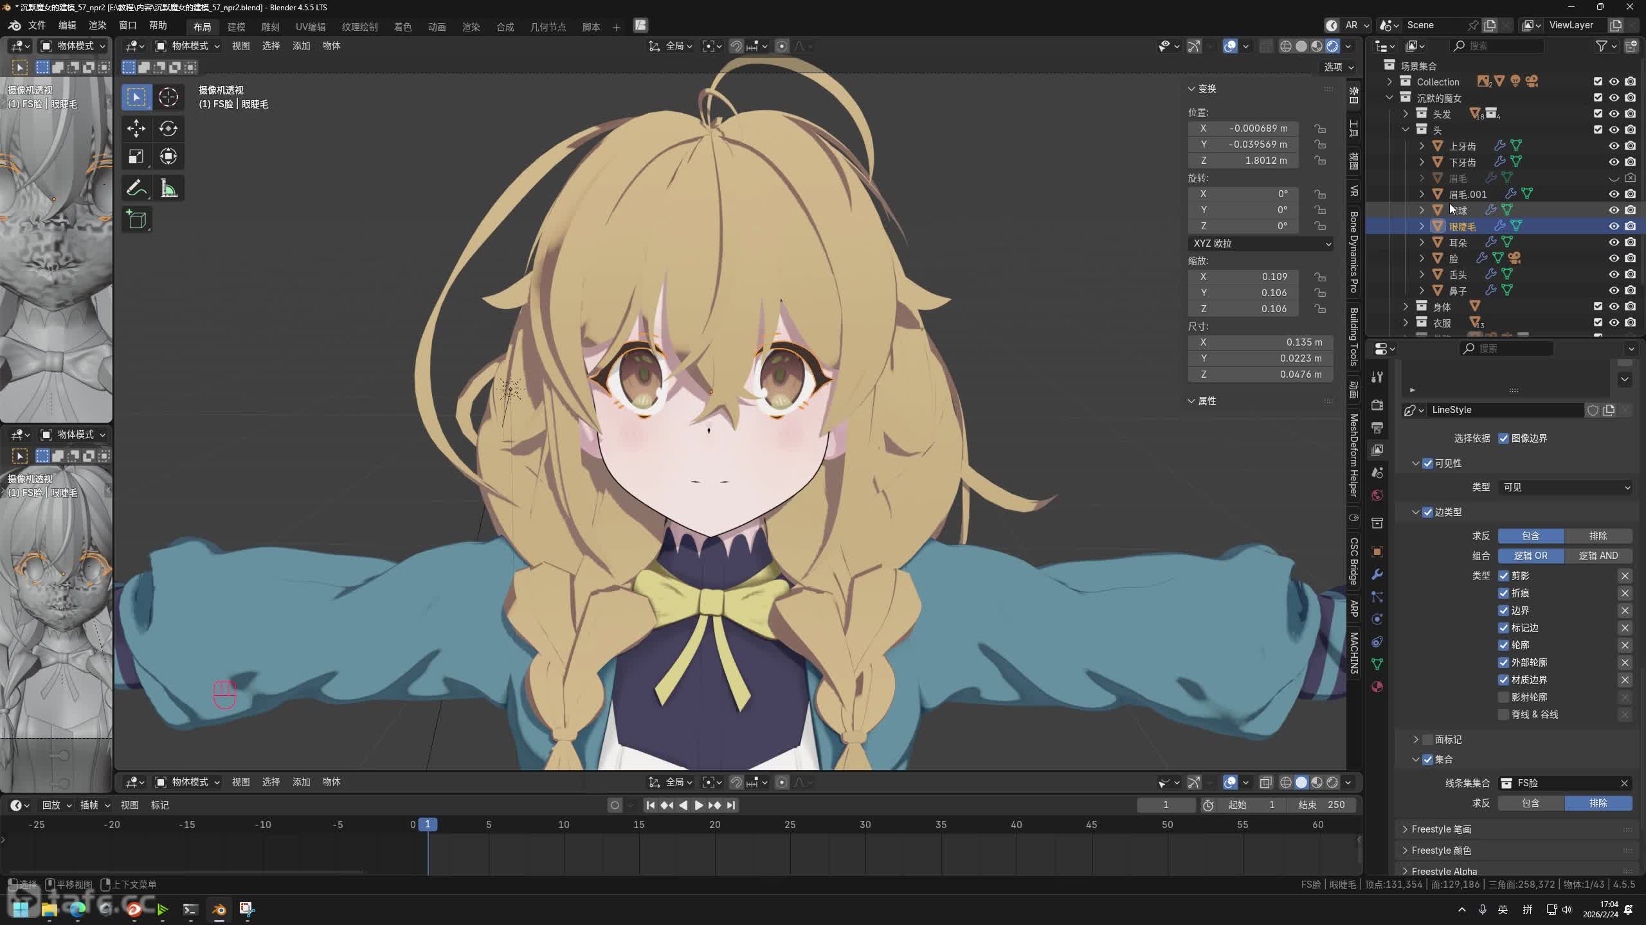Activate the Annotate pencil tool
Viewport: 1646px width, 925px height.
[x=136, y=188]
